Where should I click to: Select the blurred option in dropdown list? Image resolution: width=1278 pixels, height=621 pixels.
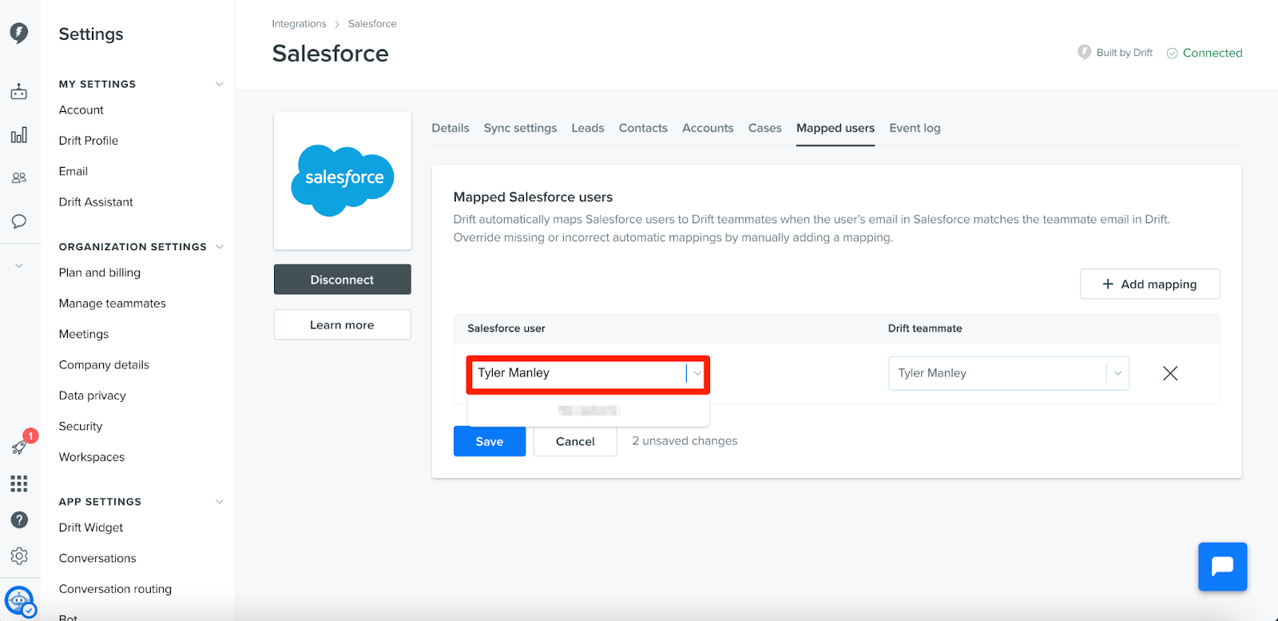coord(589,411)
